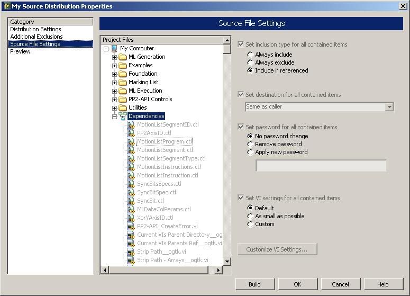The height and width of the screenshot is (296, 410).
Task: Click the MotionListSegmentType.ctl file icon
Action: point(131,158)
